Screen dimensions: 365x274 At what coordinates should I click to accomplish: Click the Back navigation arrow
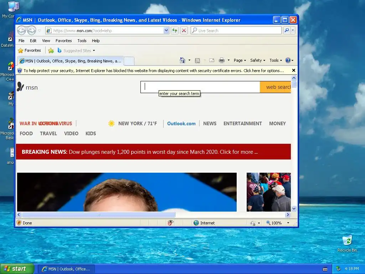point(22,31)
